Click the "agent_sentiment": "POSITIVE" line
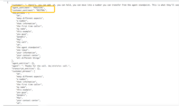Viewport: 179px width, 106px height. click(x=28, y=8)
